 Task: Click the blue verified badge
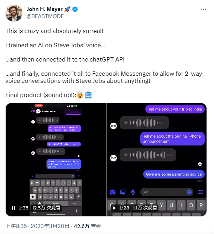(75, 10)
